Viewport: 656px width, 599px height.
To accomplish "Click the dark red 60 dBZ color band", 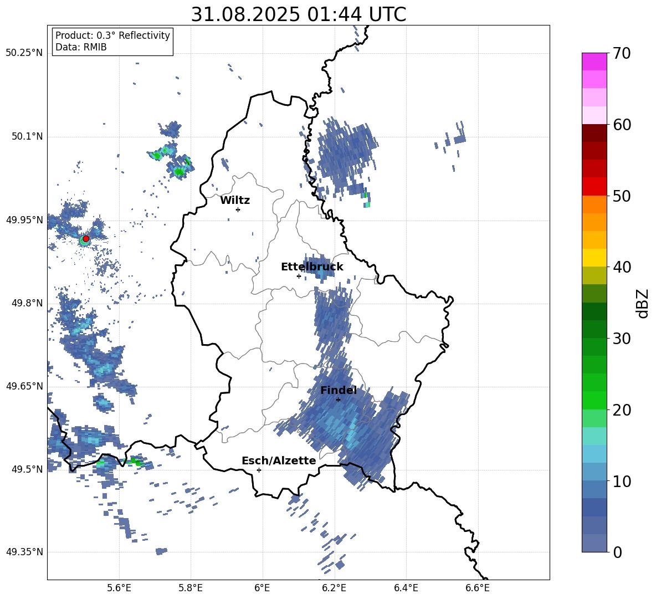I will point(594,133).
